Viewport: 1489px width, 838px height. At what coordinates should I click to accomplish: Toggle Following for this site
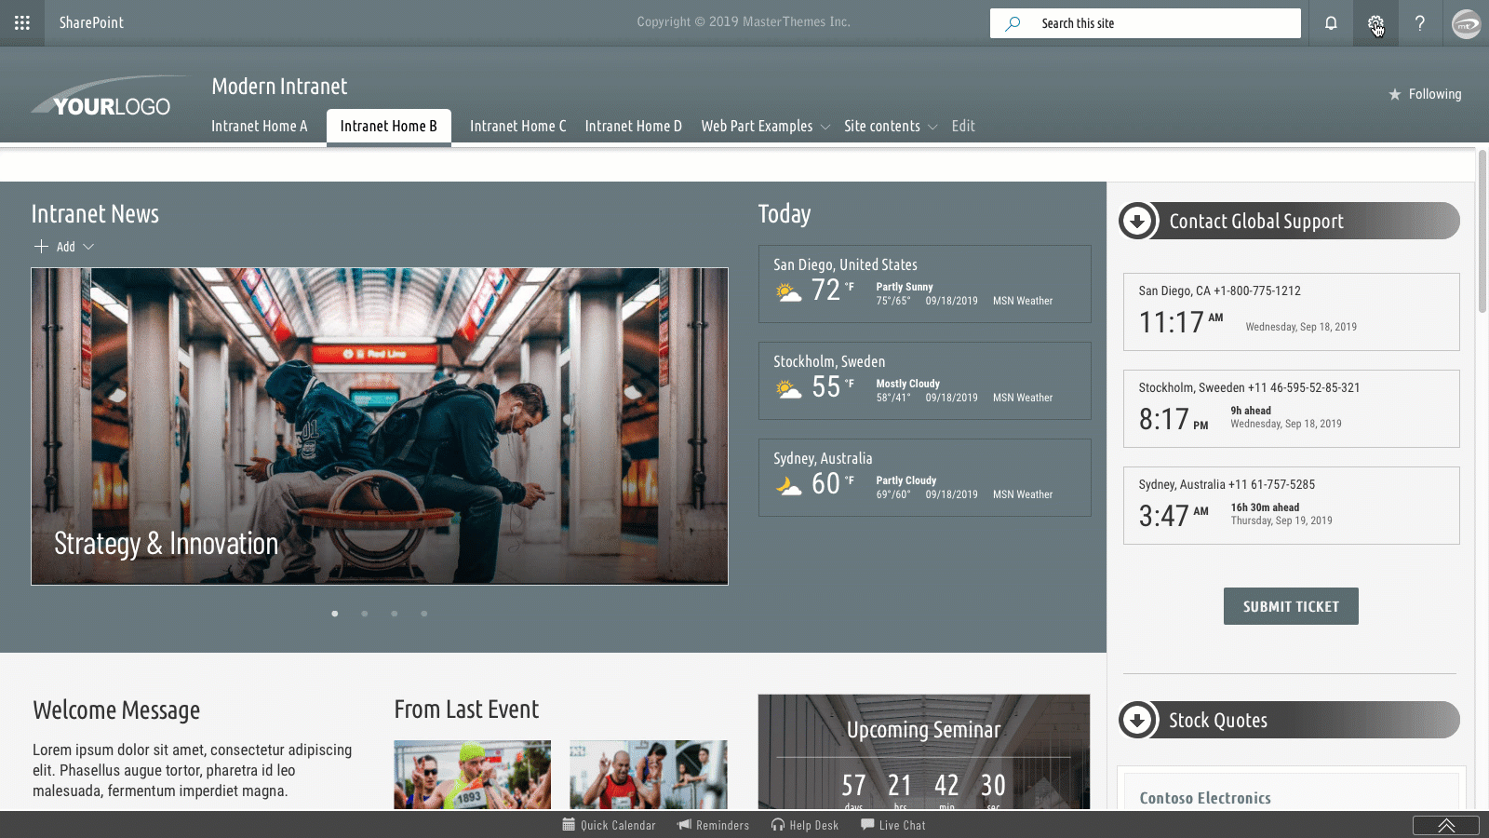pyautogui.click(x=1424, y=94)
